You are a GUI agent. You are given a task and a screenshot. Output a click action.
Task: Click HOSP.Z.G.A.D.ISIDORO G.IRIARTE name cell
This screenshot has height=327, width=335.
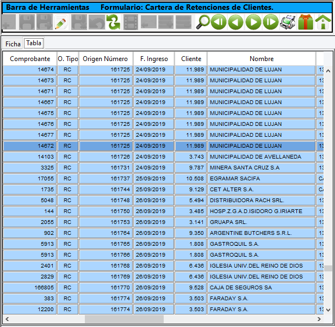[261, 211]
